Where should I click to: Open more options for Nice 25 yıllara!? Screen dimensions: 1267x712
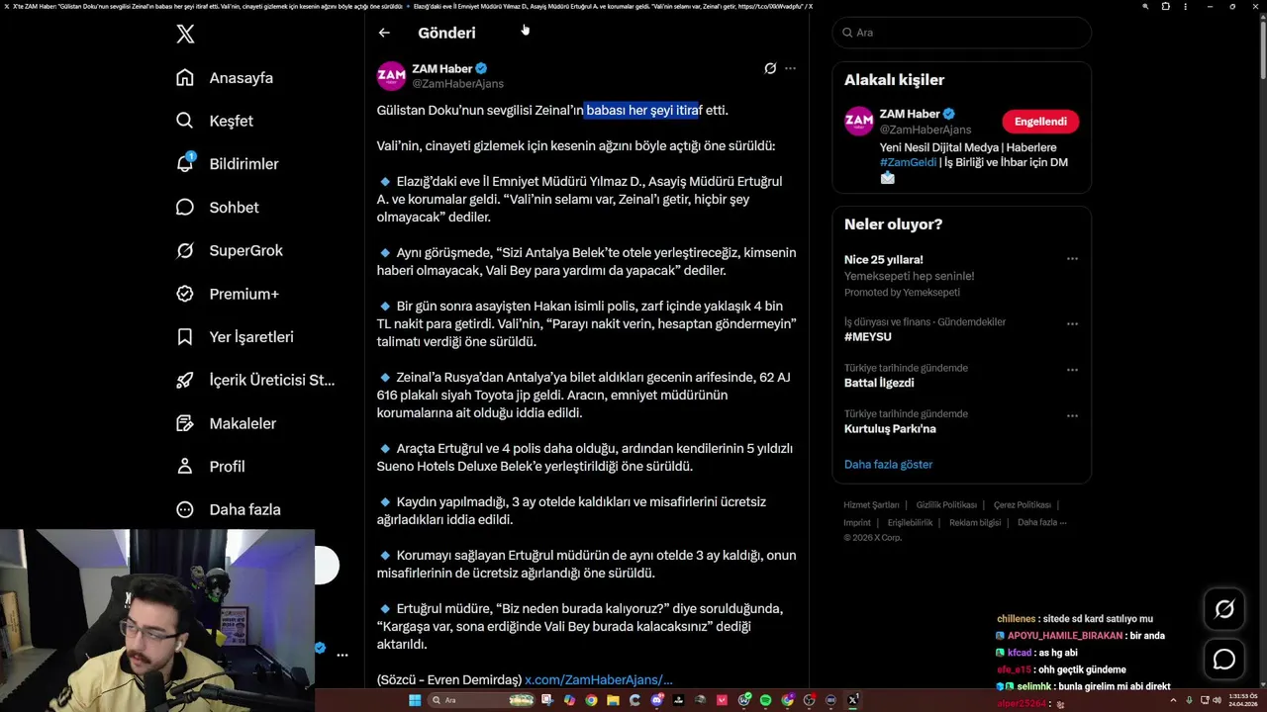1072,259
